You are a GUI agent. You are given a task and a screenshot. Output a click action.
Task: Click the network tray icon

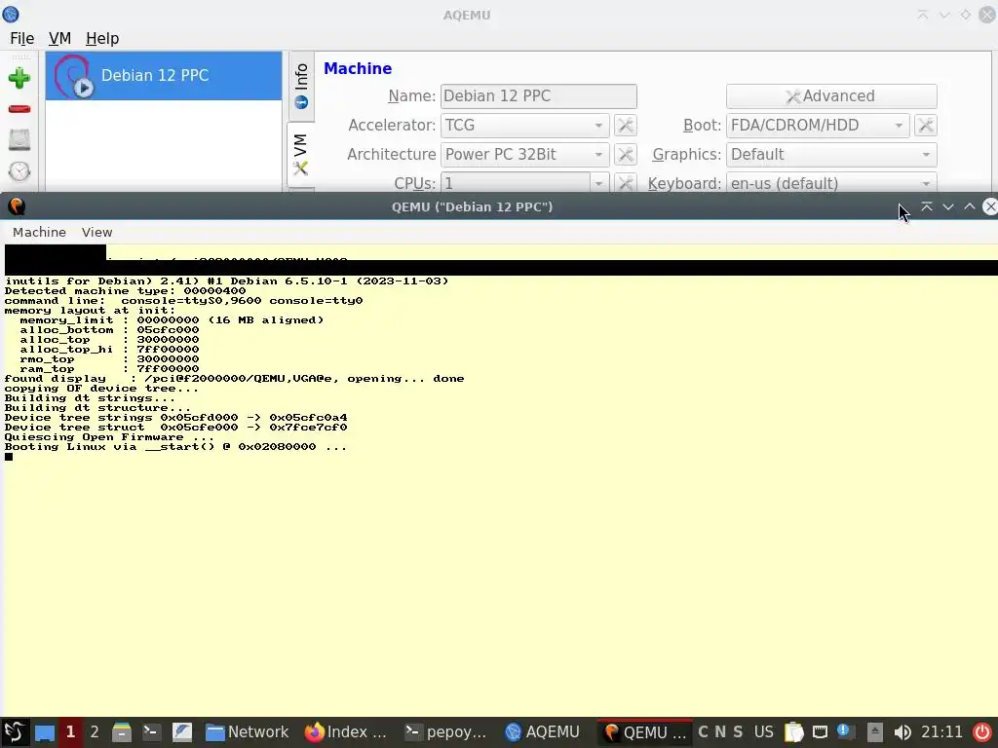tap(821, 732)
